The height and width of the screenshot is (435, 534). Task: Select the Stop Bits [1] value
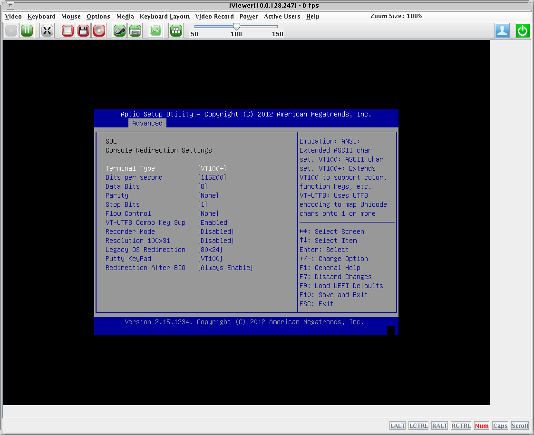[202, 204]
